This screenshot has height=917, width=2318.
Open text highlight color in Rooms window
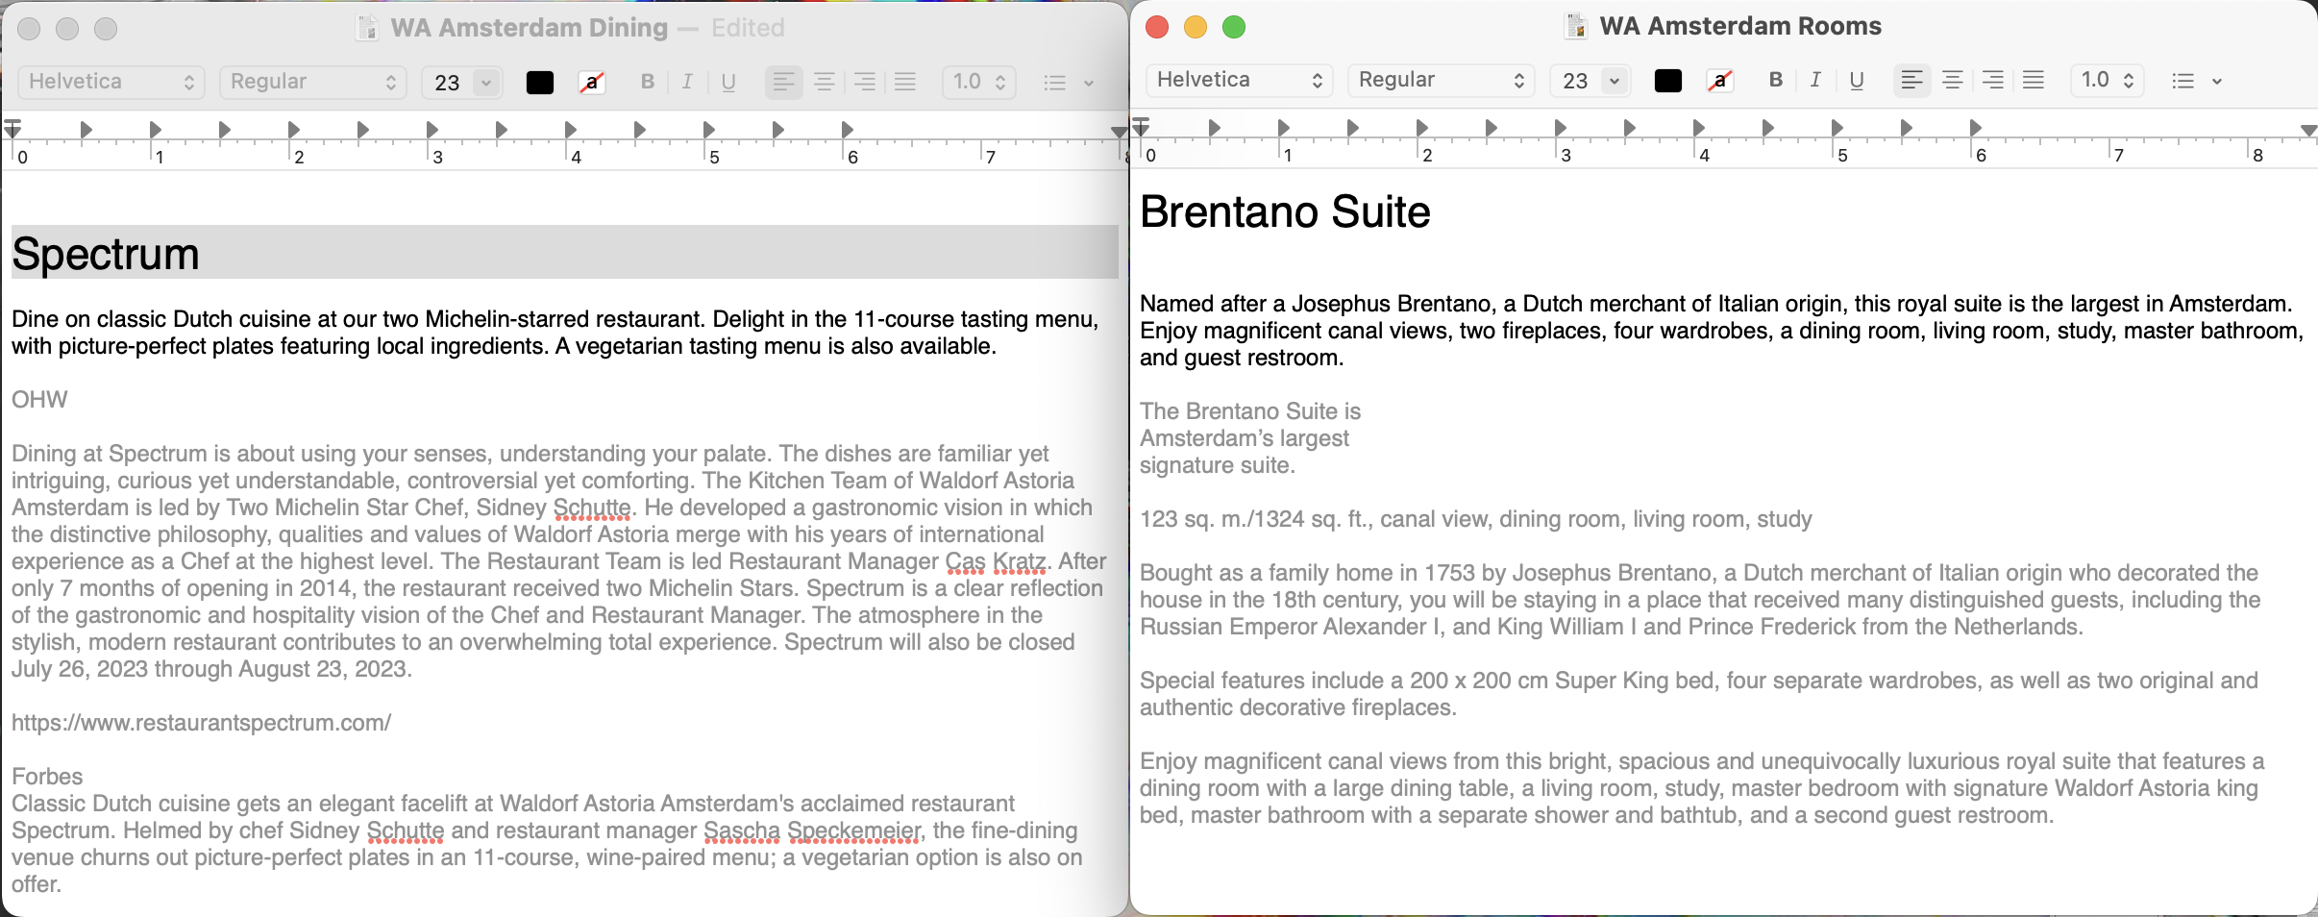tap(1720, 81)
